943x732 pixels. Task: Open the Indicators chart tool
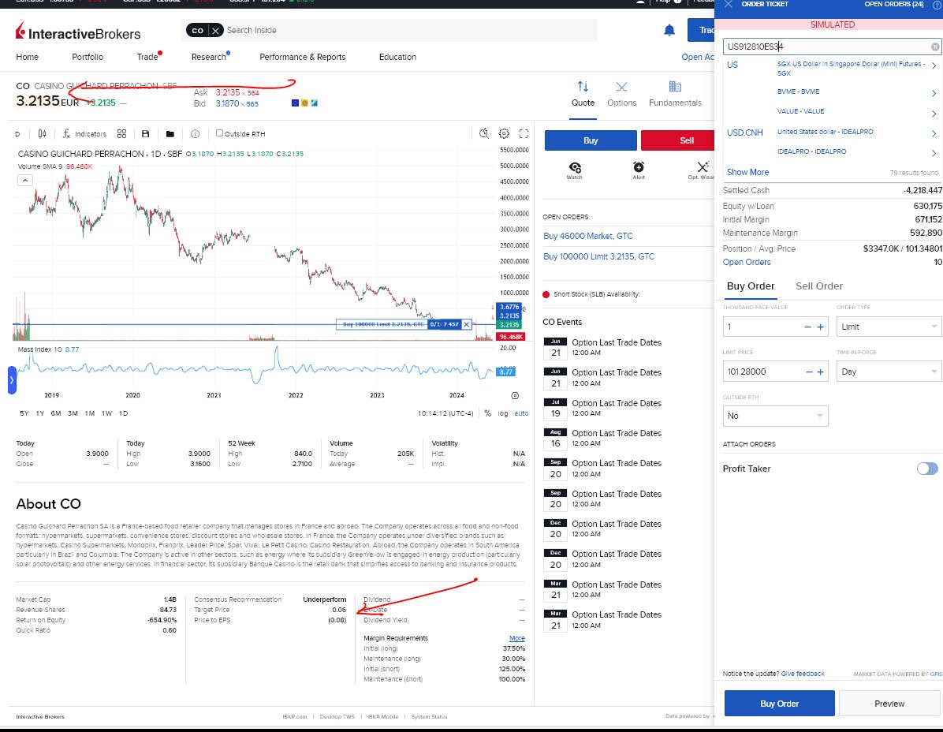coord(84,133)
